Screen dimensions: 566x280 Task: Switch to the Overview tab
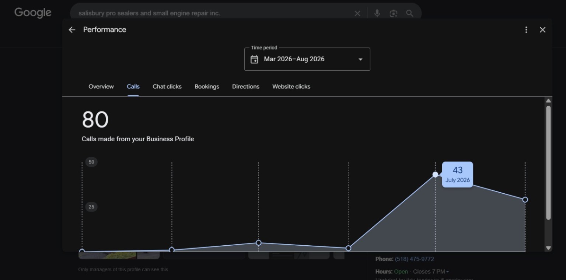click(x=101, y=87)
